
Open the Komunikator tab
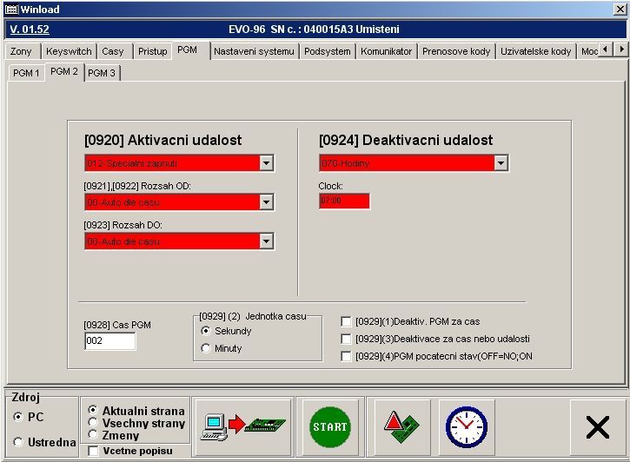[386, 51]
